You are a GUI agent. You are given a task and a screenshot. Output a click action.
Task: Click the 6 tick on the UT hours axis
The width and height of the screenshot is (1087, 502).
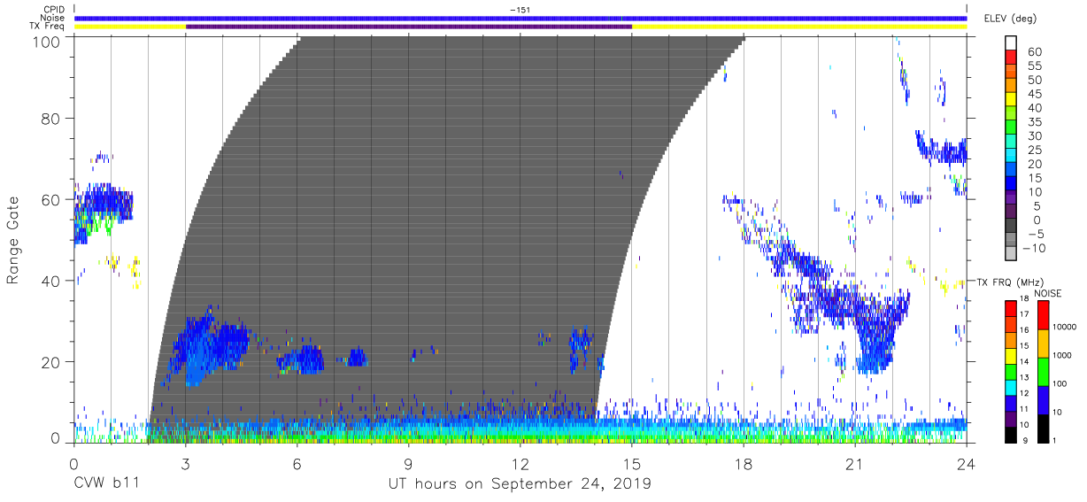(x=297, y=462)
